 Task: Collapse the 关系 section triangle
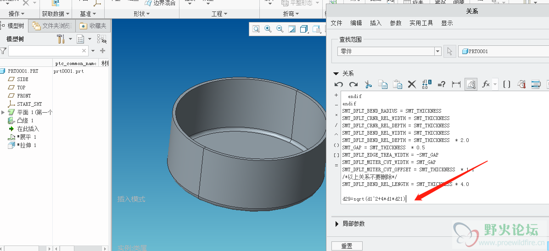click(336, 74)
